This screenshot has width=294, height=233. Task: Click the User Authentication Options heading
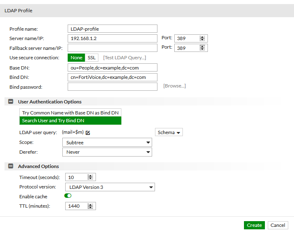[x=50, y=102]
